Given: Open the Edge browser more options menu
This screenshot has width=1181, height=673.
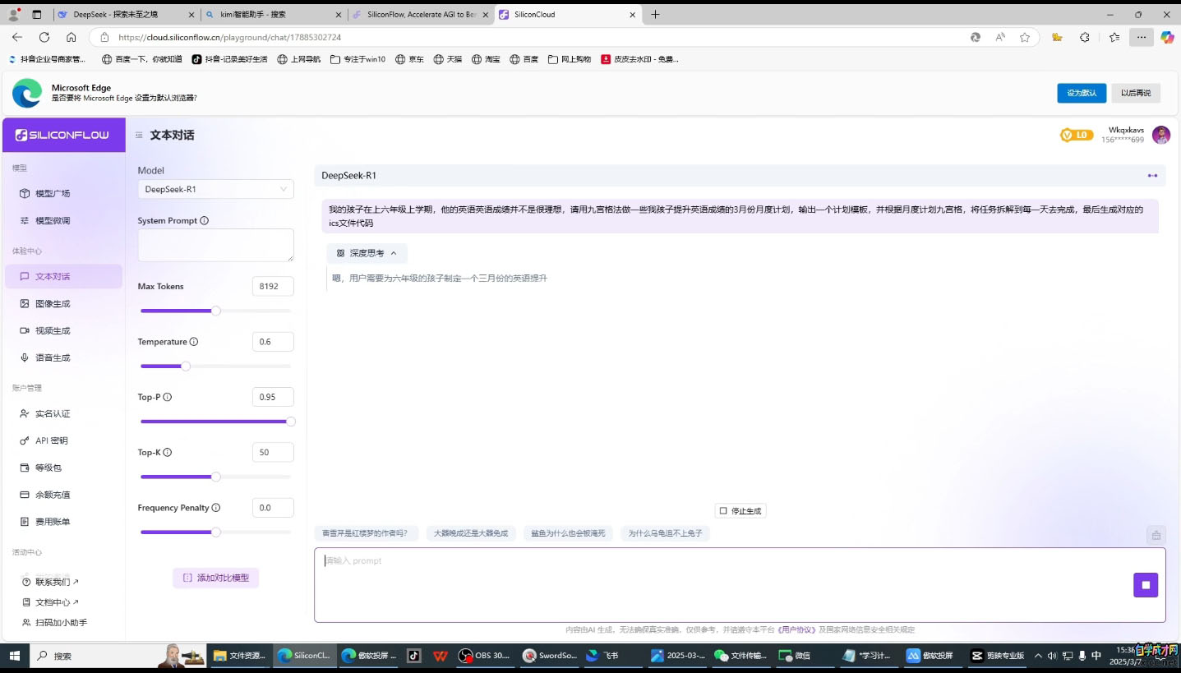Looking at the screenshot, I should pos(1141,37).
